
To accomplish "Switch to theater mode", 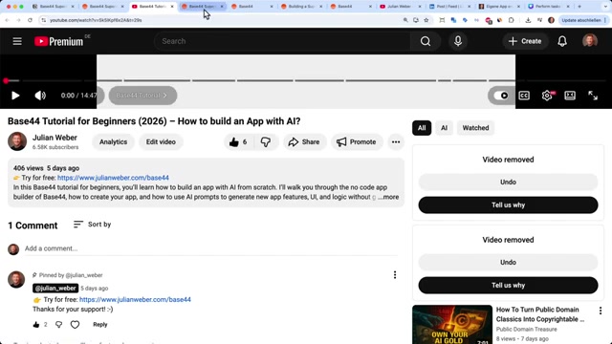I will point(570,96).
